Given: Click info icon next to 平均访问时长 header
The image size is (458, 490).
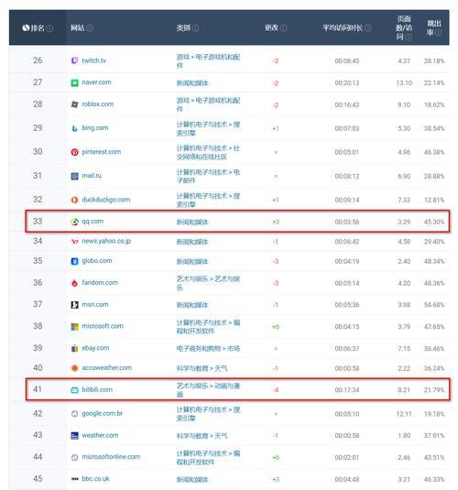Looking at the screenshot, I should (x=368, y=28).
